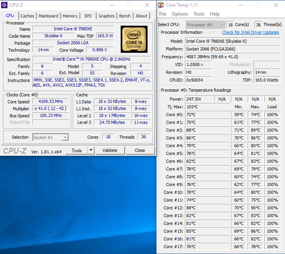This screenshot has height=254, width=285.
Task: Click the Intel Core i9 Extreme logo
Action: coord(134,39)
